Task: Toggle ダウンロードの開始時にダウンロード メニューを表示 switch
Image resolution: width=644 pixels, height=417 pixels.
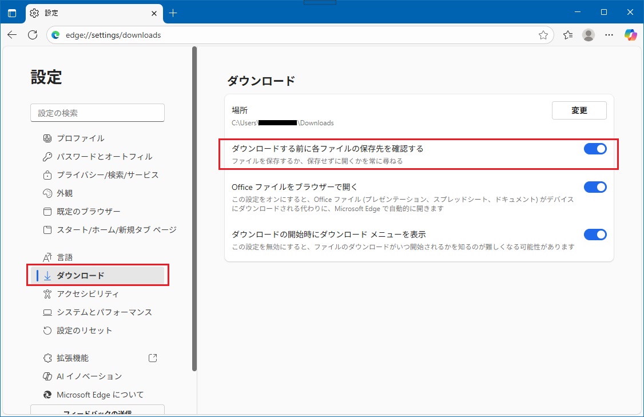Action: point(595,235)
